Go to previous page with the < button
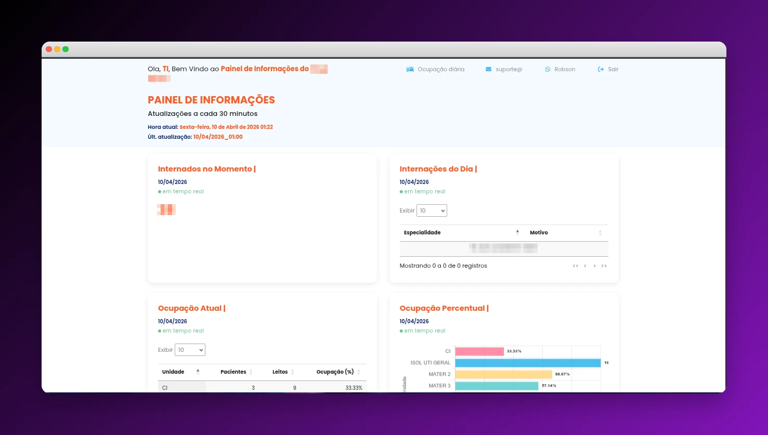Viewport: 768px width, 435px height. click(585, 266)
